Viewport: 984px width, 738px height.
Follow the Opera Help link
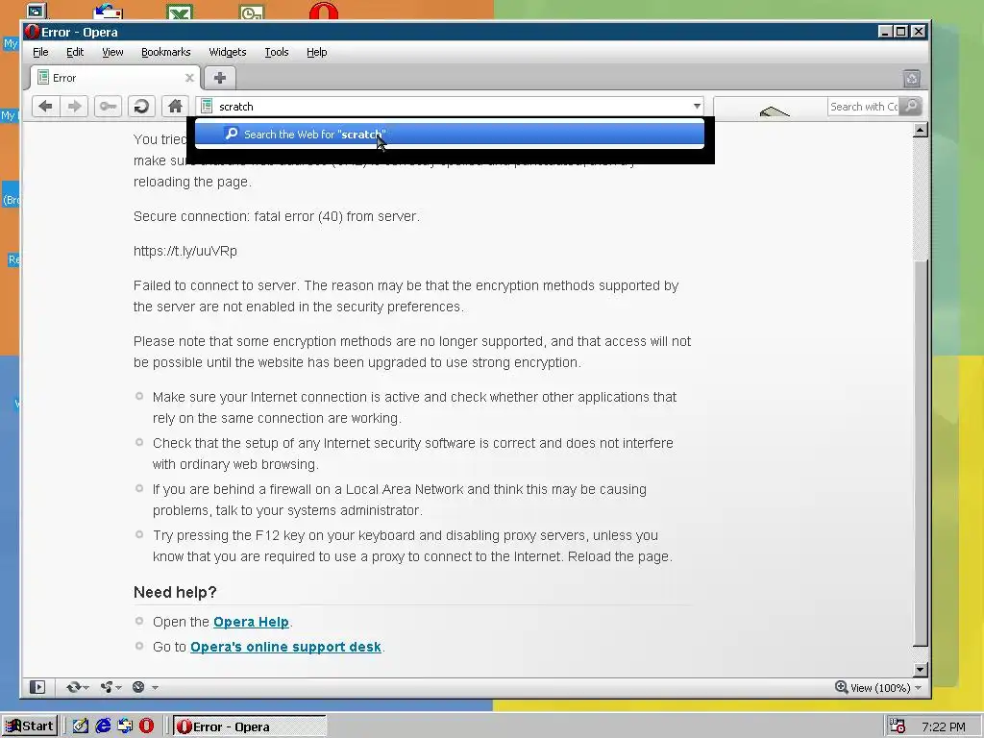coord(251,622)
